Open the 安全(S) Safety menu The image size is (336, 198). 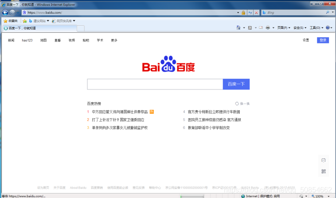(300, 28)
